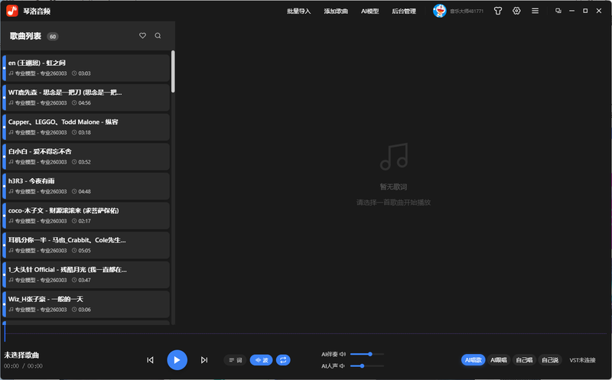Image resolution: width=612 pixels, height=380 pixels.
Task: Click the Doraemon user avatar
Action: pos(439,11)
